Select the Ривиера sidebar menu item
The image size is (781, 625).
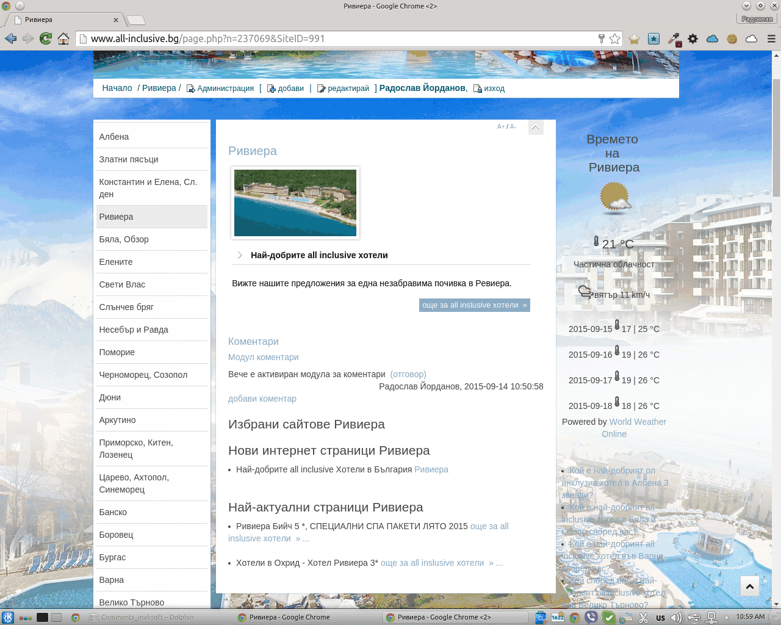(152, 217)
